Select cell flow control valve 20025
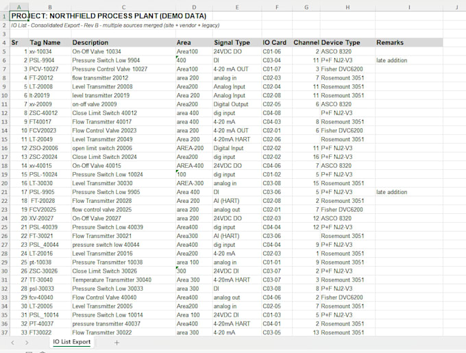 [123, 210]
